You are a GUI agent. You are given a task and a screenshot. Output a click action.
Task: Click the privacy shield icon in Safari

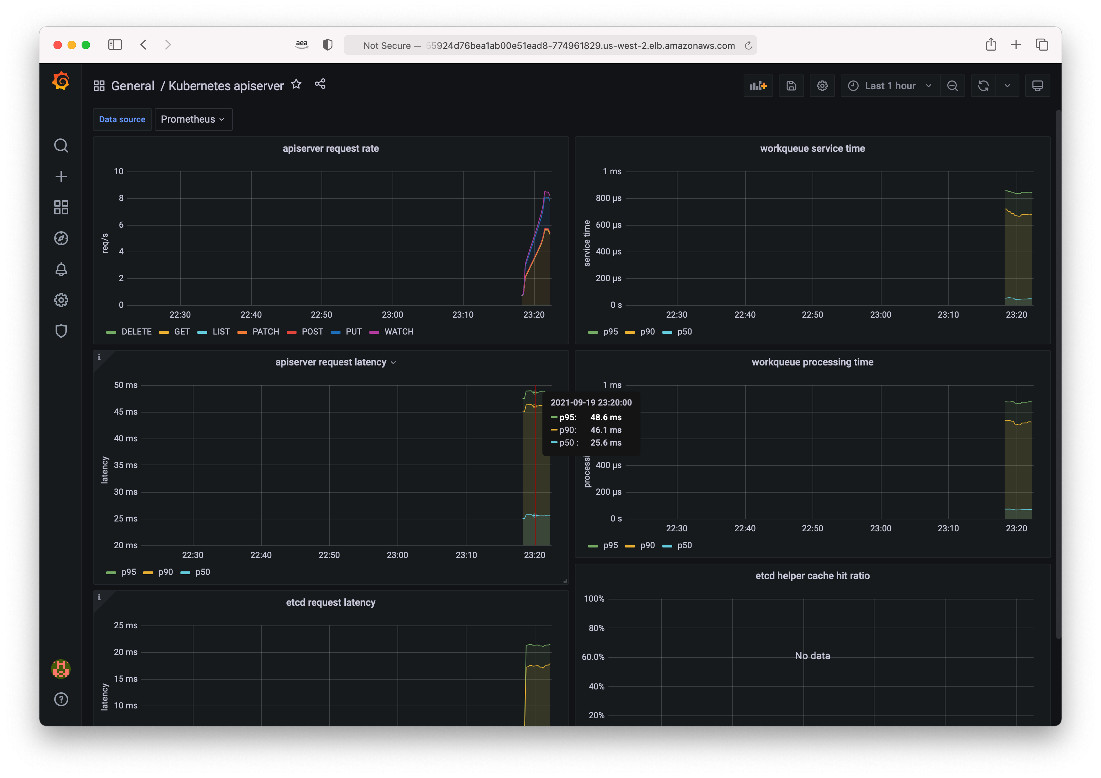pyautogui.click(x=327, y=45)
